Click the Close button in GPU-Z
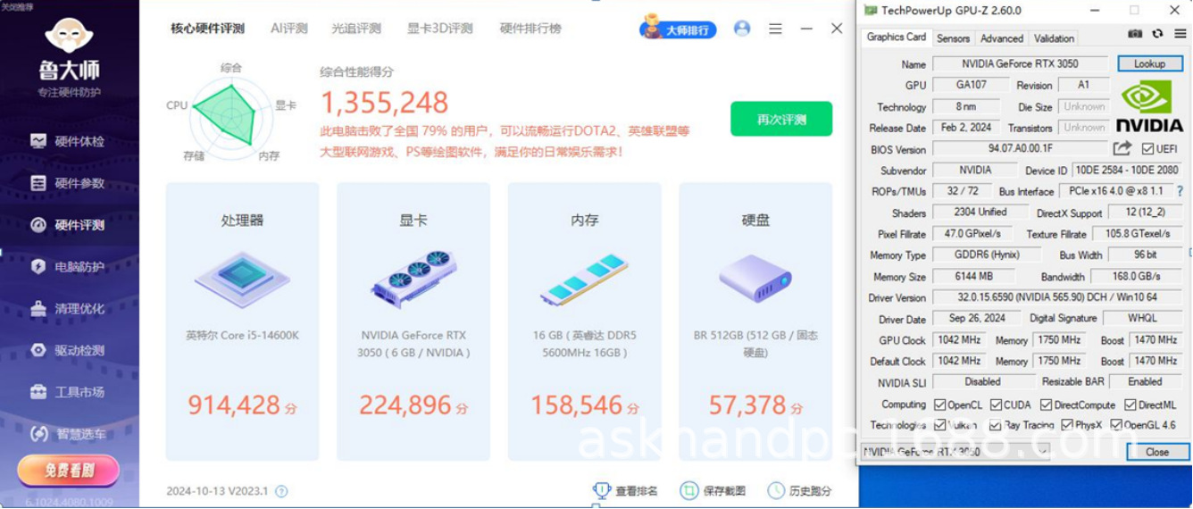This screenshot has height=509, width=1193. coord(1157,452)
